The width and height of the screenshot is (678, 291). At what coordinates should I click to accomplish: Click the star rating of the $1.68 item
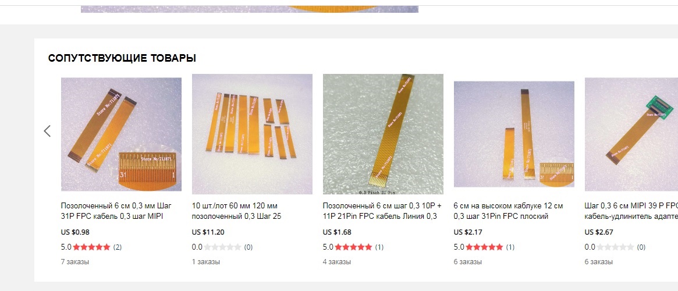[x=354, y=247]
